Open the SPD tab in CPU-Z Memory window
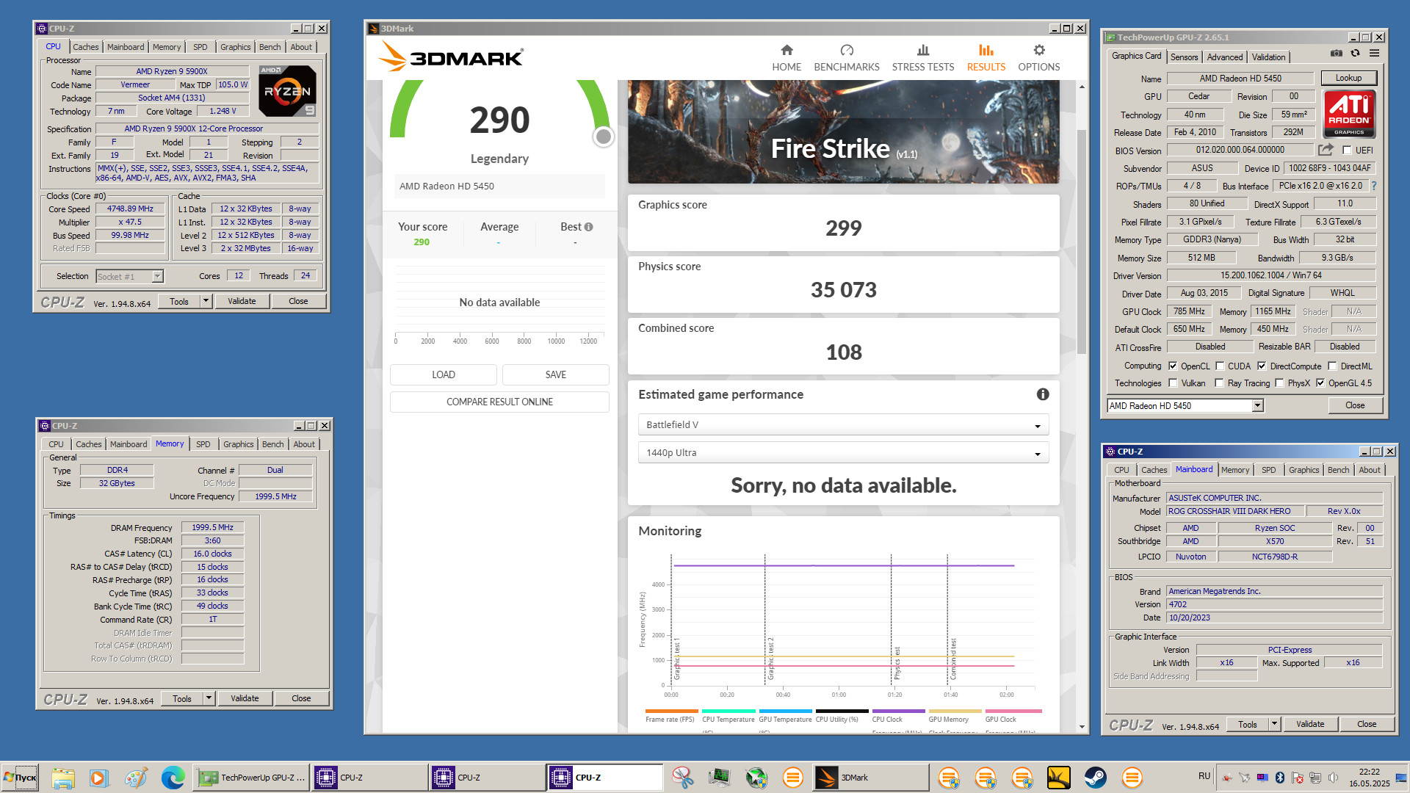Image resolution: width=1410 pixels, height=793 pixels. pos(203,444)
